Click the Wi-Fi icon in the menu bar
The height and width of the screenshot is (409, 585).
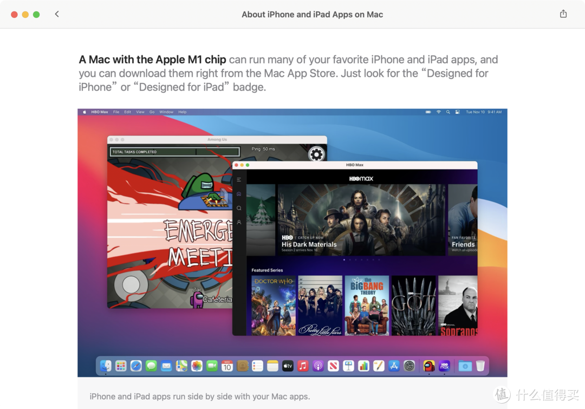pyautogui.click(x=438, y=112)
